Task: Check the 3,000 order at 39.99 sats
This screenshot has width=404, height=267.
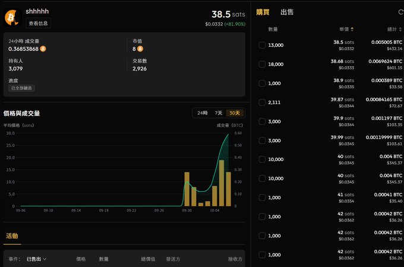Action: pyautogui.click(x=262, y=140)
